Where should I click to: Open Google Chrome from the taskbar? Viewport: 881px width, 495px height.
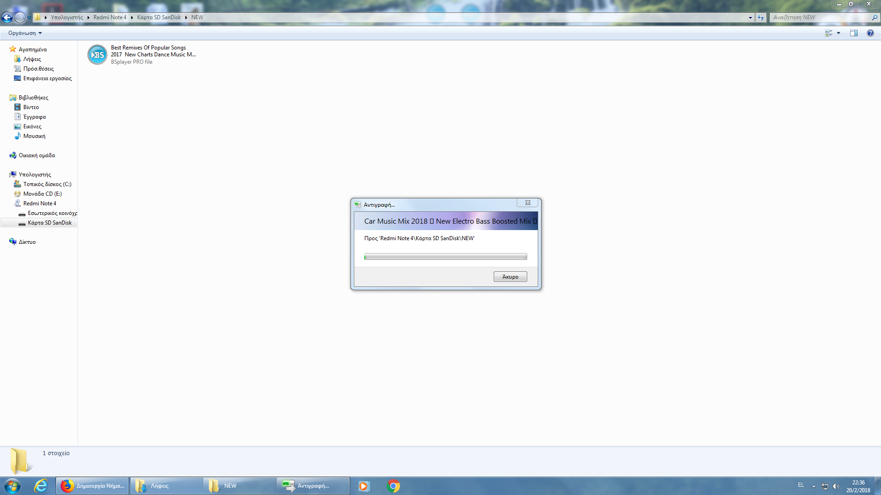point(393,486)
